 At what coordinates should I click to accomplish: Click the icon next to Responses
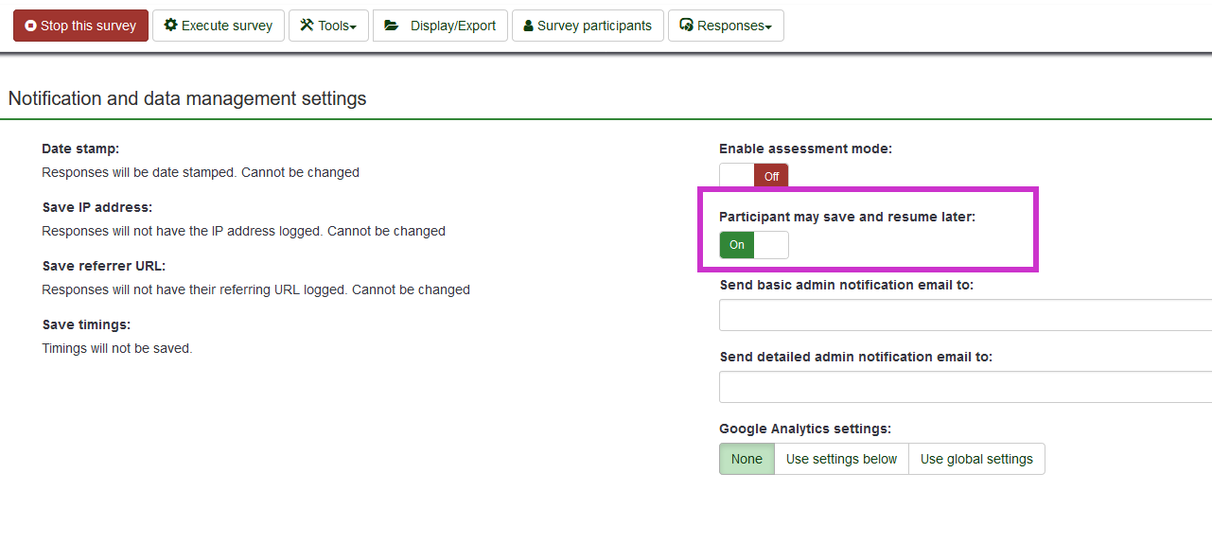pyautogui.click(x=687, y=26)
